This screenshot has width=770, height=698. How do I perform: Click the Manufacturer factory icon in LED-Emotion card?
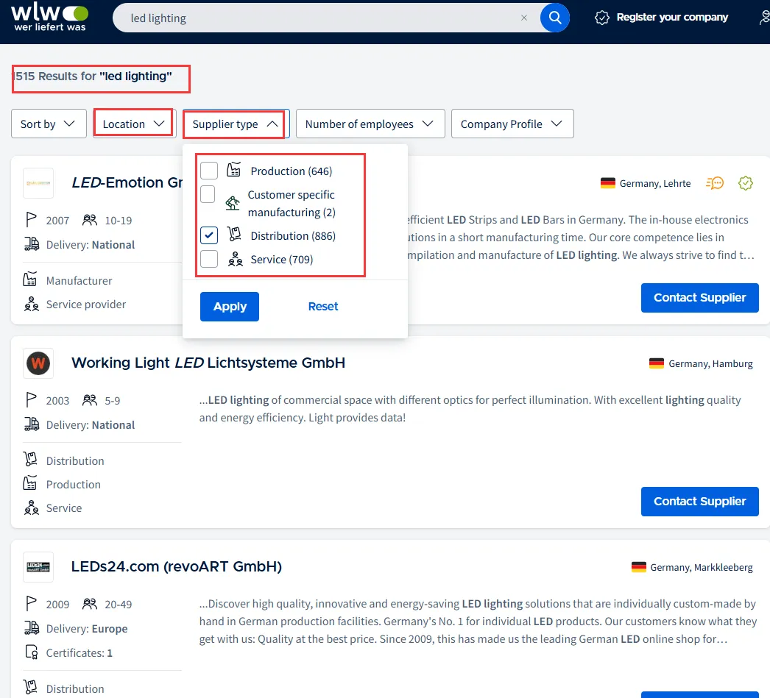tap(30, 279)
